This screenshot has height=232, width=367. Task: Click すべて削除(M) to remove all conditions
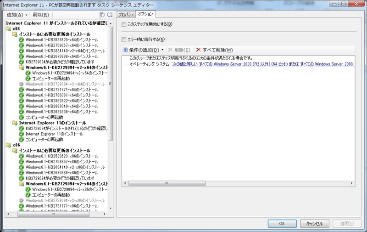[x=214, y=50]
